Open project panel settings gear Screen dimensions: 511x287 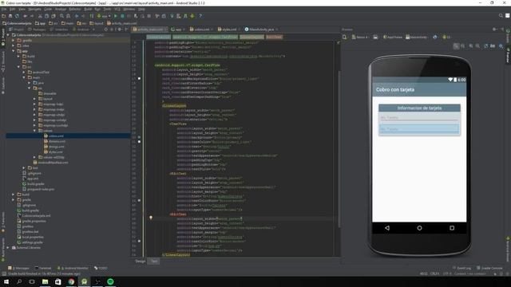120,29
